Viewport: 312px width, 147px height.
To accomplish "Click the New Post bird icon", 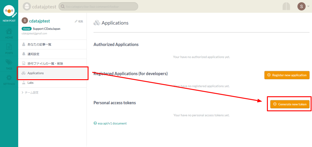I will tap(9, 12).
